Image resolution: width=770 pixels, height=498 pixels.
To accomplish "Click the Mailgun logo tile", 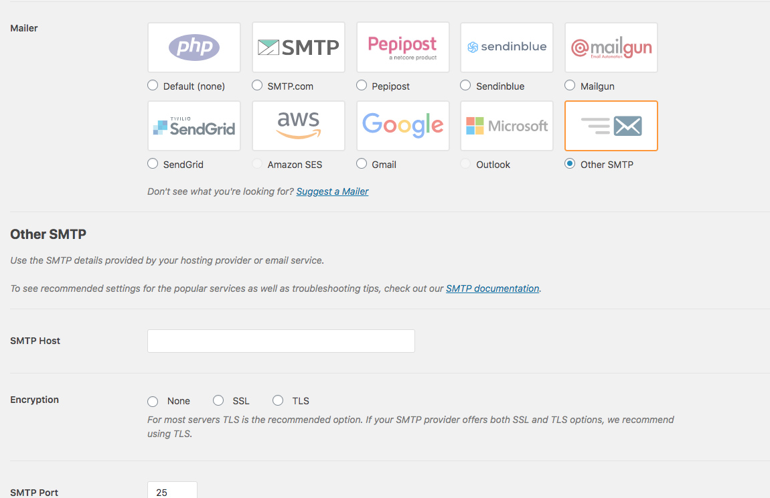I will coord(611,48).
